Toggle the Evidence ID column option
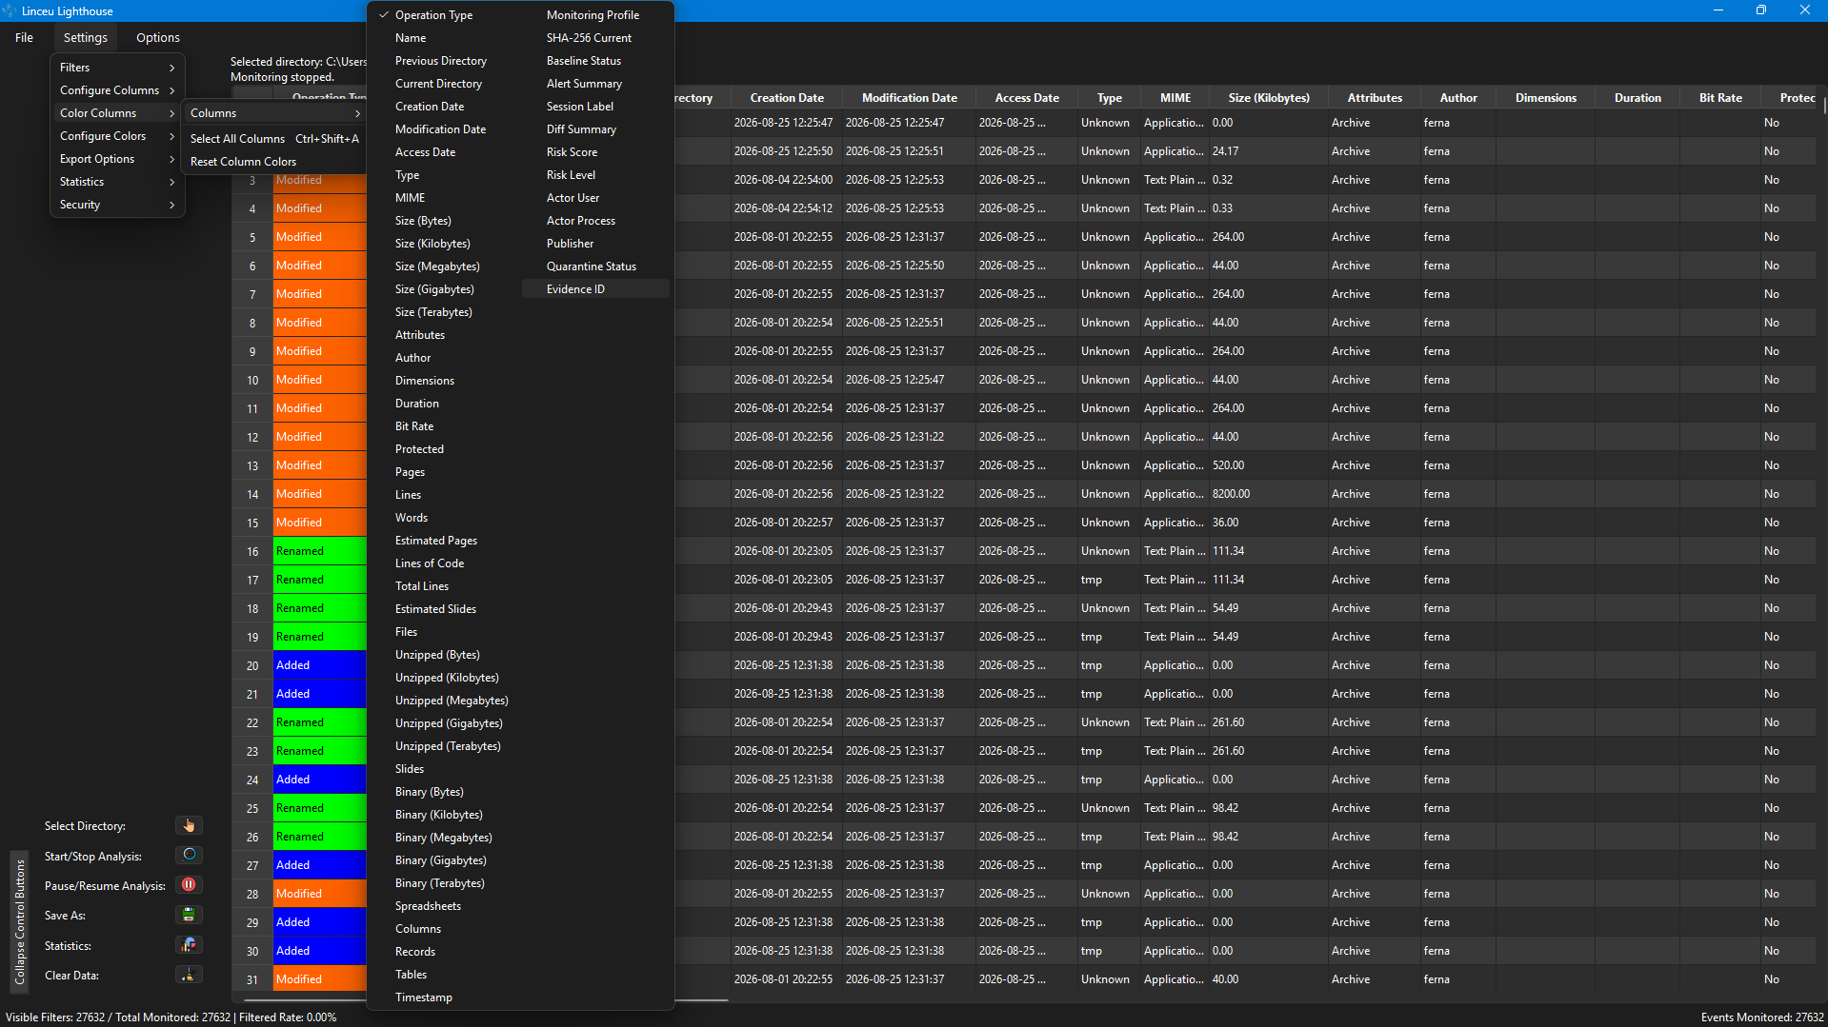The image size is (1828, 1027). coord(595,289)
